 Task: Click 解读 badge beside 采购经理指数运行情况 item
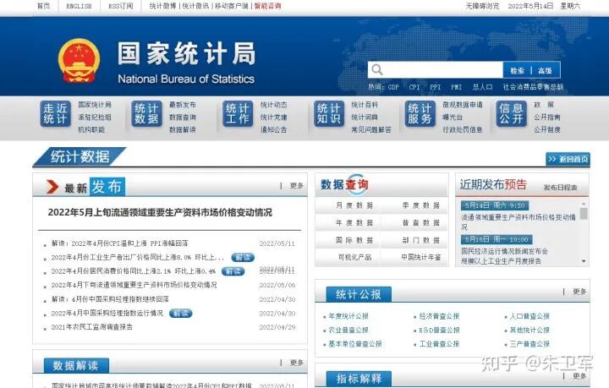181,313
